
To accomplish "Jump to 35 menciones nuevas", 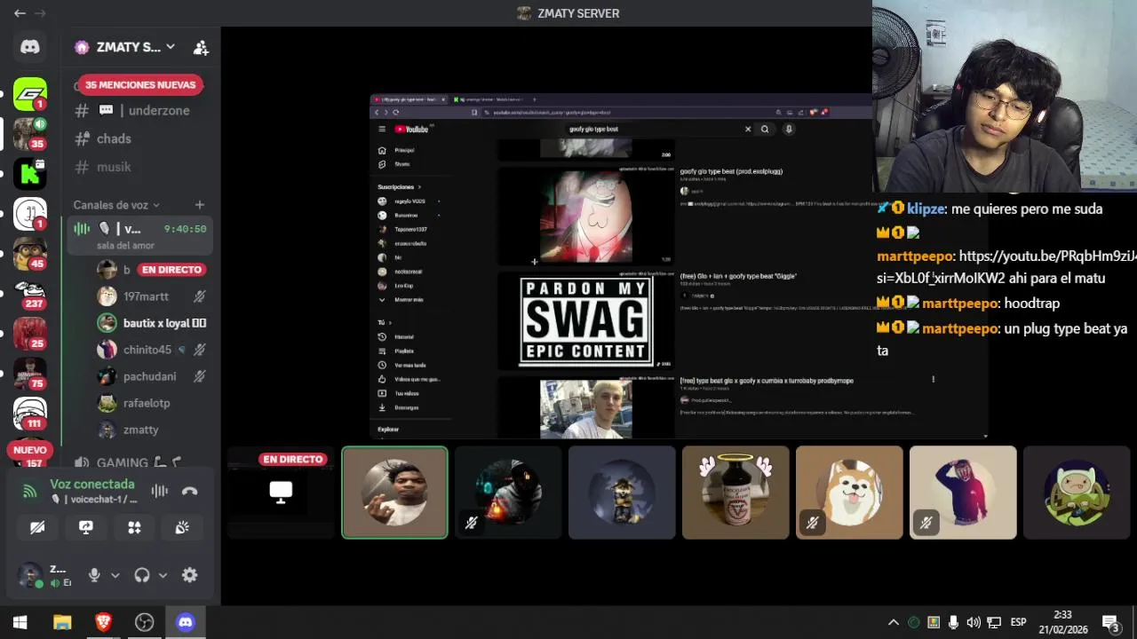I will pos(140,85).
